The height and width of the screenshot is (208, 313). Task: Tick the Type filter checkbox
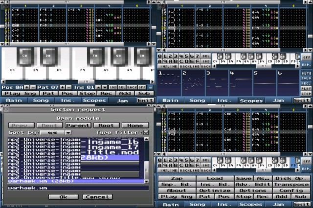pyautogui.click(x=146, y=132)
